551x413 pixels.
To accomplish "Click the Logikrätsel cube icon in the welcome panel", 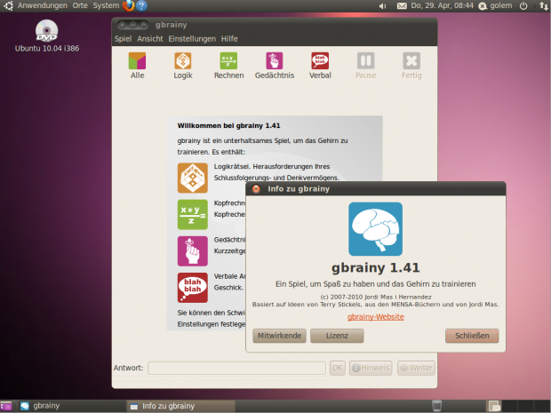I will coord(193,178).
